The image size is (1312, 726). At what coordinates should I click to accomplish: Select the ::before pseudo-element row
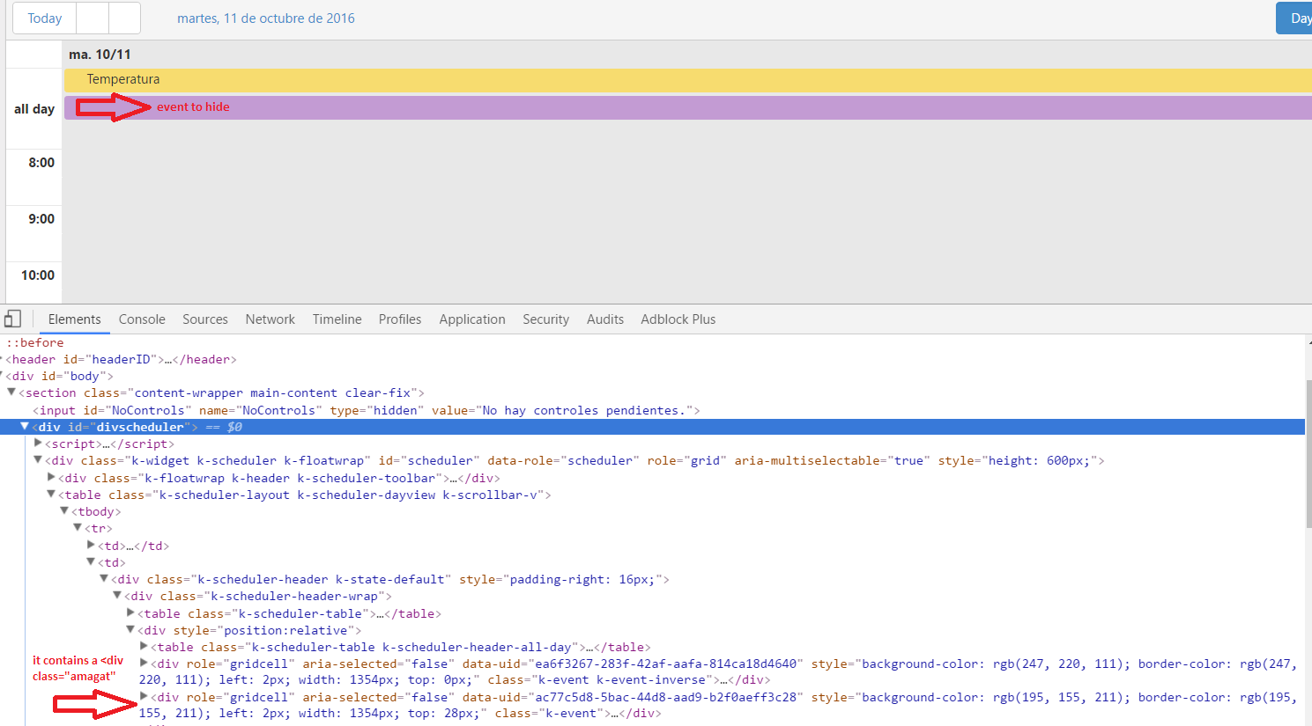click(35, 342)
